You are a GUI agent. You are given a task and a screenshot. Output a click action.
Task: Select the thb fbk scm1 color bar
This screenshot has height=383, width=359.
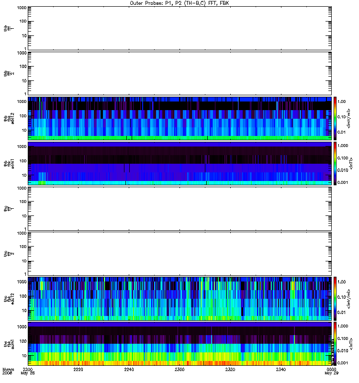(335, 163)
